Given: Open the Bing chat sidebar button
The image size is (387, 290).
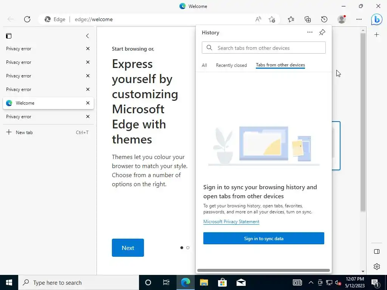Looking at the screenshot, I should 376,19.
